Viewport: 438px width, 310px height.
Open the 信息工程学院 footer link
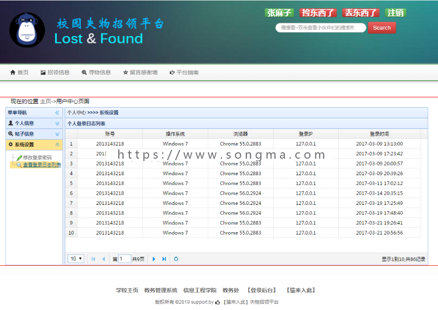pyautogui.click(x=200, y=290)
